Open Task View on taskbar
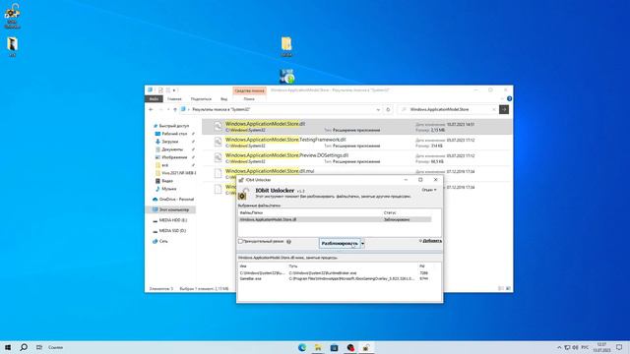630x354 pixels. 39,347
